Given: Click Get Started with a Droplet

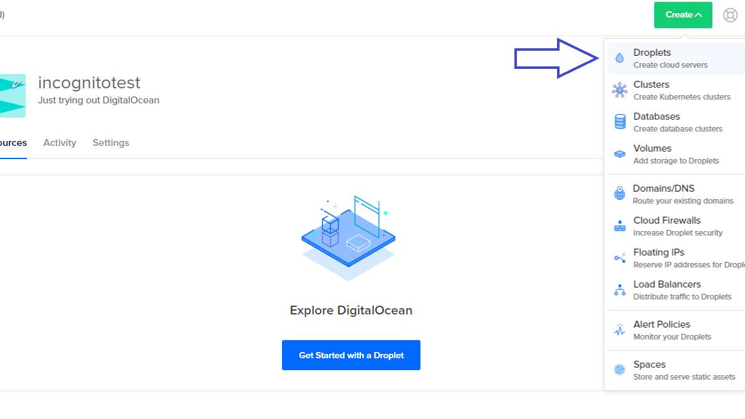Looking at the screenshot, I should point(351,355).
